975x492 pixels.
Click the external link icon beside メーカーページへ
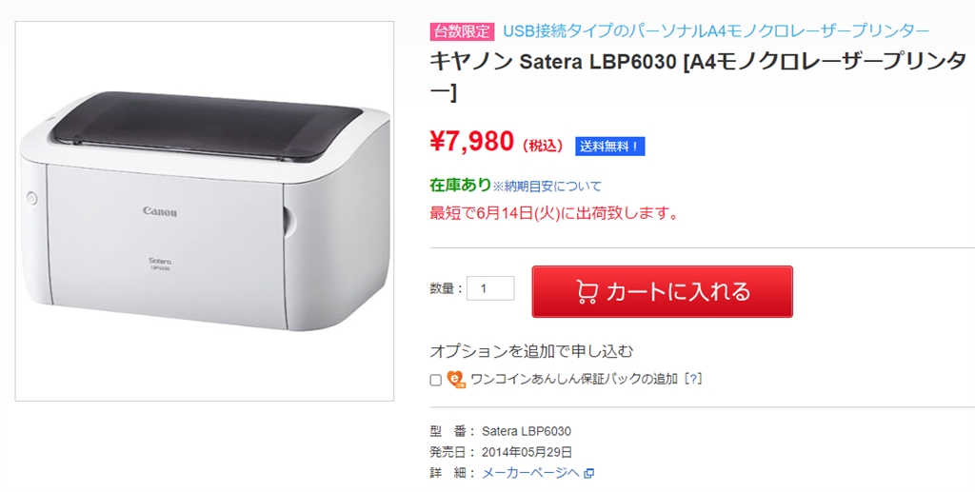[x=588, y=473]
